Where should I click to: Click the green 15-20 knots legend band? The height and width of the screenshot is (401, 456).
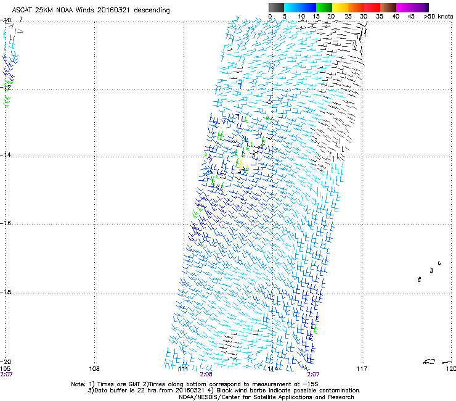tap(324, 7)
